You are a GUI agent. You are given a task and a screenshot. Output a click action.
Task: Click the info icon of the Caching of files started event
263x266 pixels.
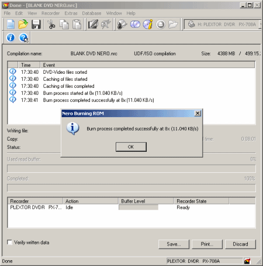coord(13,79)
